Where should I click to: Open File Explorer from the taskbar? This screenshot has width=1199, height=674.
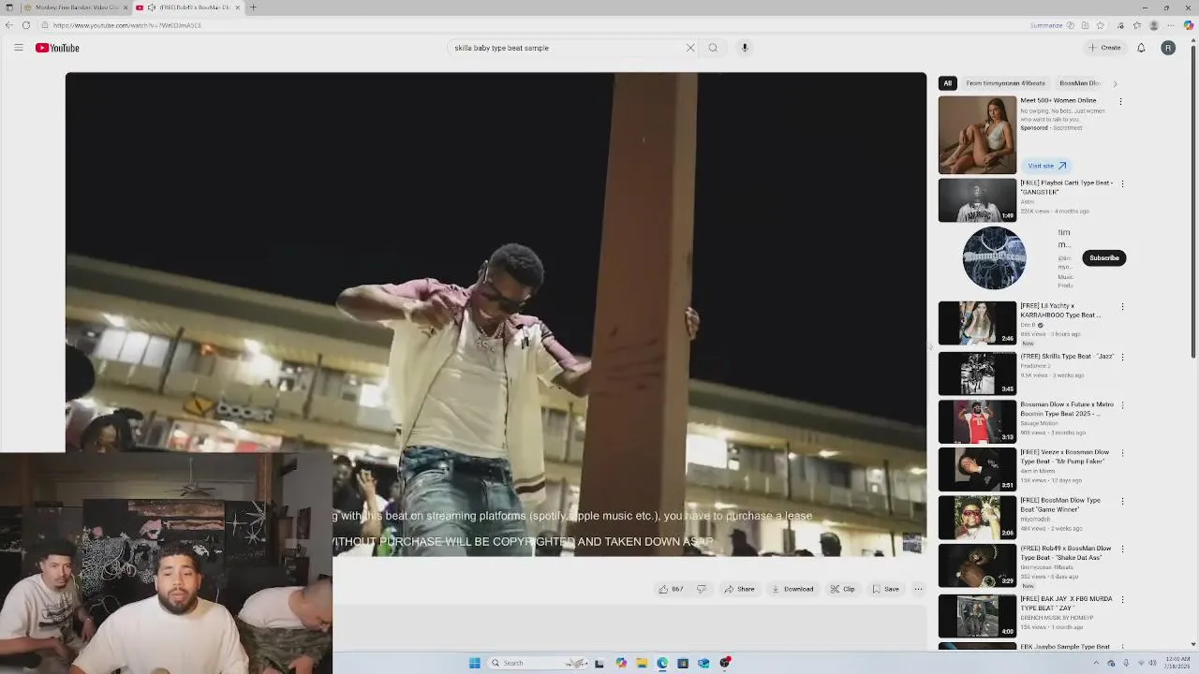[642, 663]
